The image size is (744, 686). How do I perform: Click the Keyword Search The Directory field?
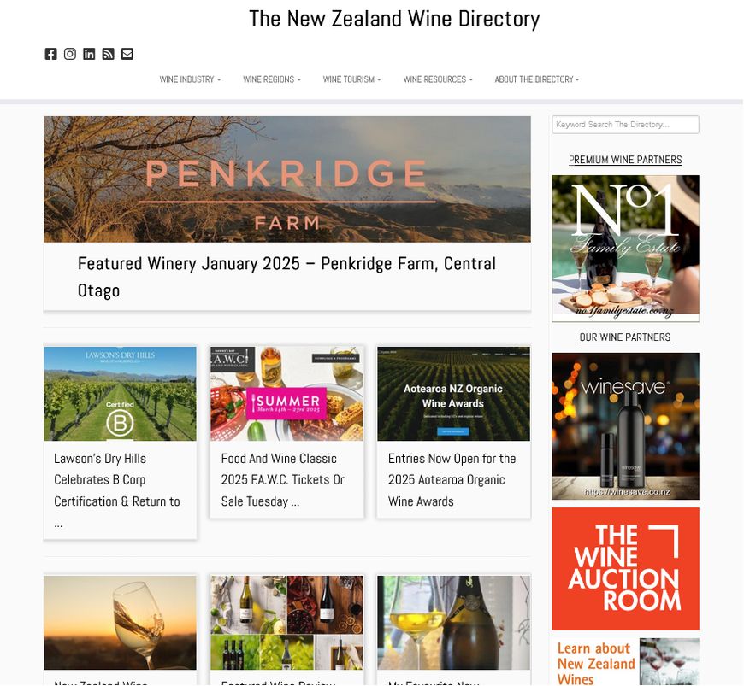(625, 125)
